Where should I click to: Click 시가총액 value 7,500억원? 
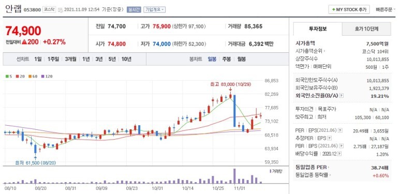click(378, 43)
